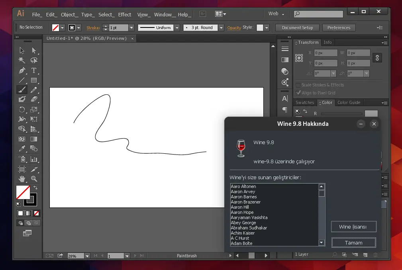The width and height of the screenshot is (402, 270).
Task: Switch to the Color Guide tab
Action: click(349, 102)
